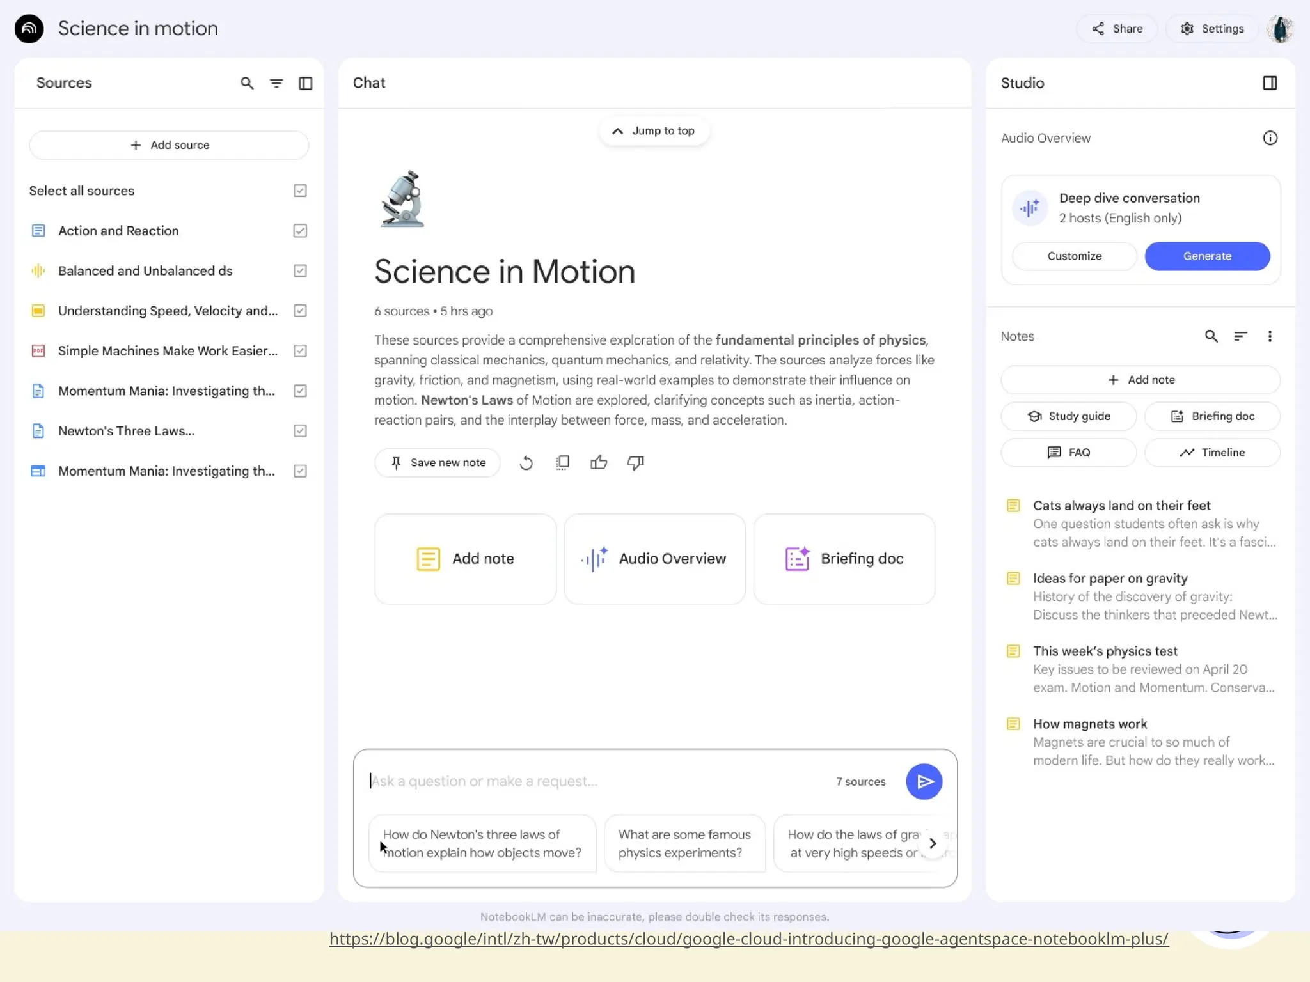The width and height of the screenshot is (1310, 982).
Task: Add note in the Studio panel
Action: click(x=1140, y=380)
